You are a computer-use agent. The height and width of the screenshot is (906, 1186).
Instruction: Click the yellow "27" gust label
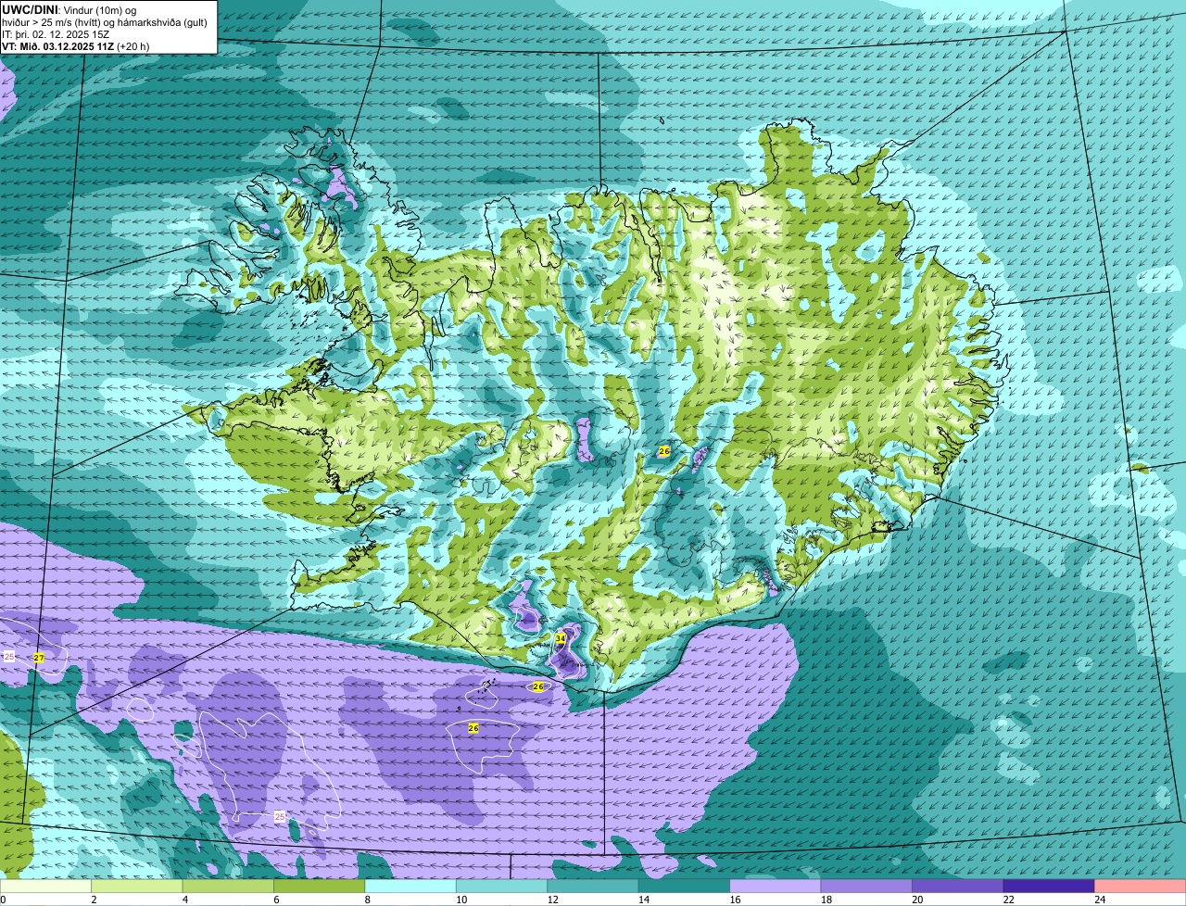[38, 658]
